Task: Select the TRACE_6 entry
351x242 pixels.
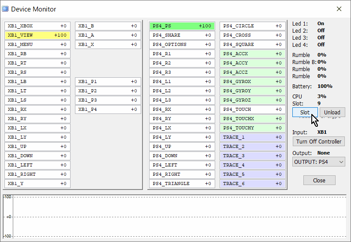Action: pos(253,184)
